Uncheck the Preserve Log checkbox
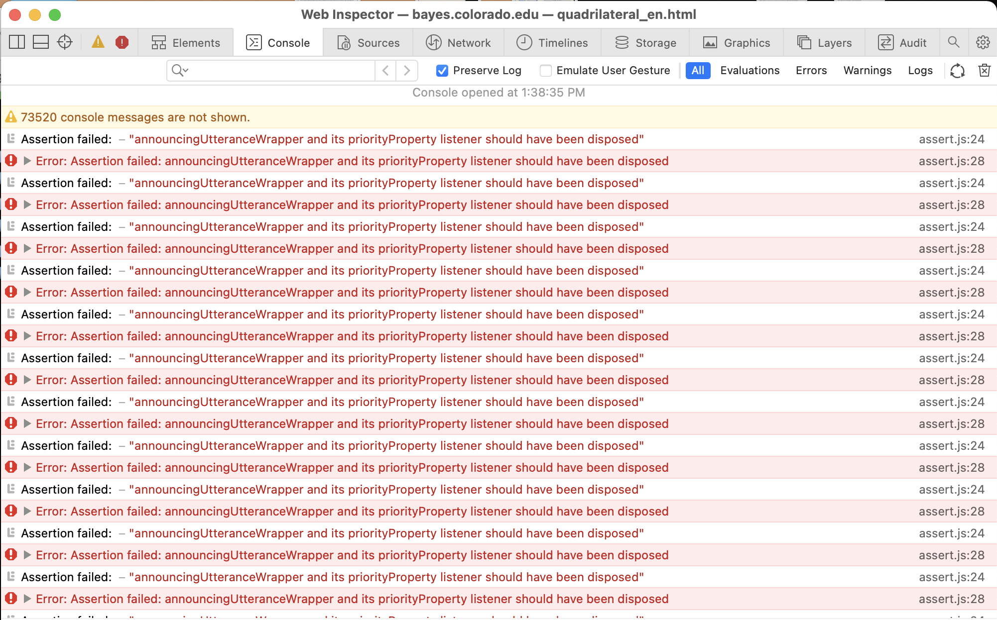The image size is (997, 620). coord(442,71)
